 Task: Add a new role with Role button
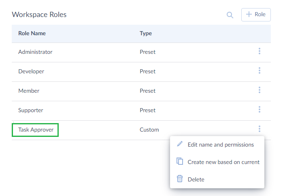[256, 15]
